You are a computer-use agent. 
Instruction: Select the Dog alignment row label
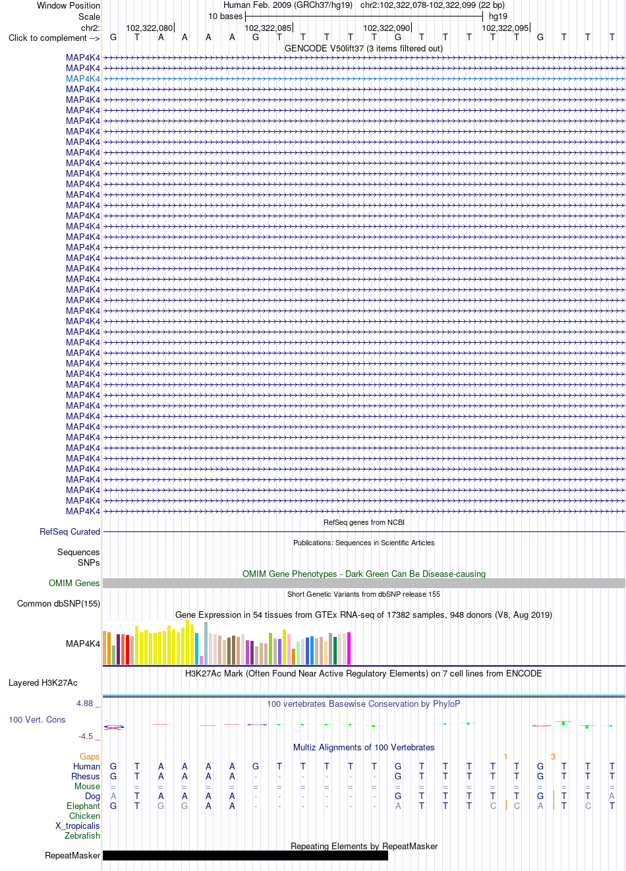click(x=92, y=796)
